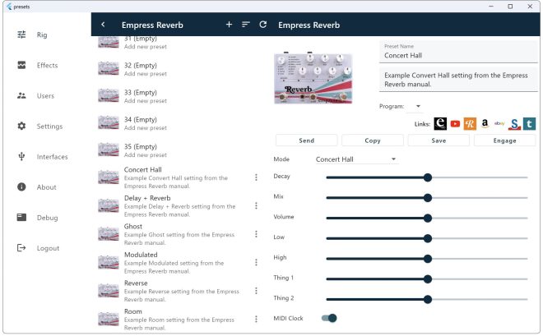The height and width of the screenshot is (336, 543).
Task: Select the Concert Hall preset in list
Action: coord(179,177)
